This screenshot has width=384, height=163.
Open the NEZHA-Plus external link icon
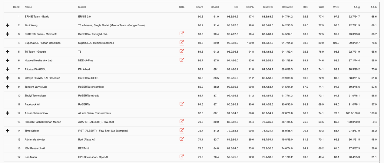[182, 60]
